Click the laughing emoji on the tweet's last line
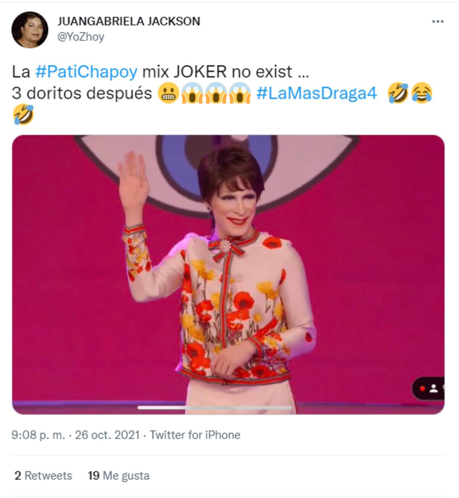The width and height of the screenshot is (459, 498). click(23, 115)
